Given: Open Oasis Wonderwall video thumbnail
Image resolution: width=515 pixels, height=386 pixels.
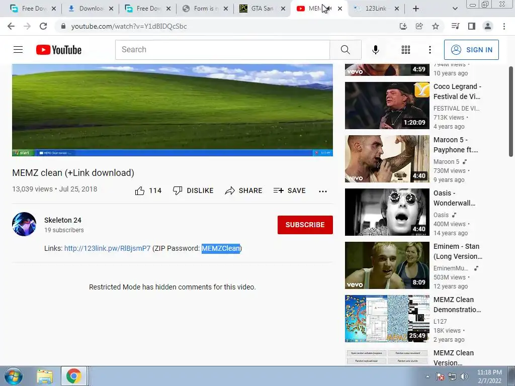Looking at the screenshot, I should [387, 212].
